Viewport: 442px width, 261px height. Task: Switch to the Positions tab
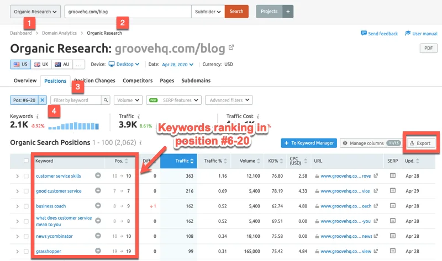pos(55,81)
